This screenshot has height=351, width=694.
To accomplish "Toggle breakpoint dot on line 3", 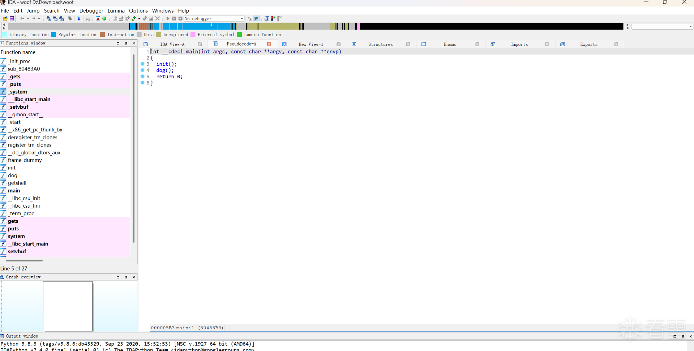I will pyautogui.click(x=142, y=64).
